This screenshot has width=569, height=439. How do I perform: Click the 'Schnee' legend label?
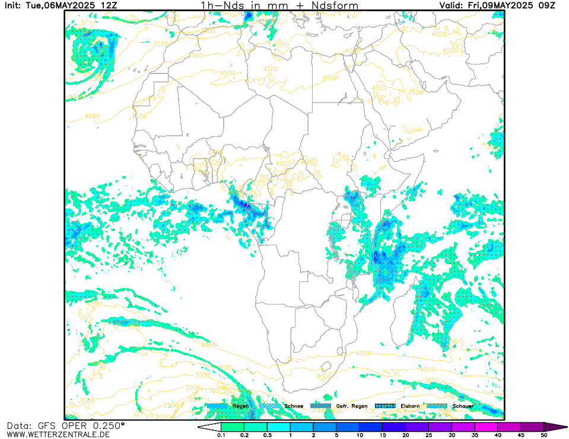click(x=294, y=406)
